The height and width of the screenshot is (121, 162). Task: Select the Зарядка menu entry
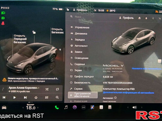tap(78, 40)
